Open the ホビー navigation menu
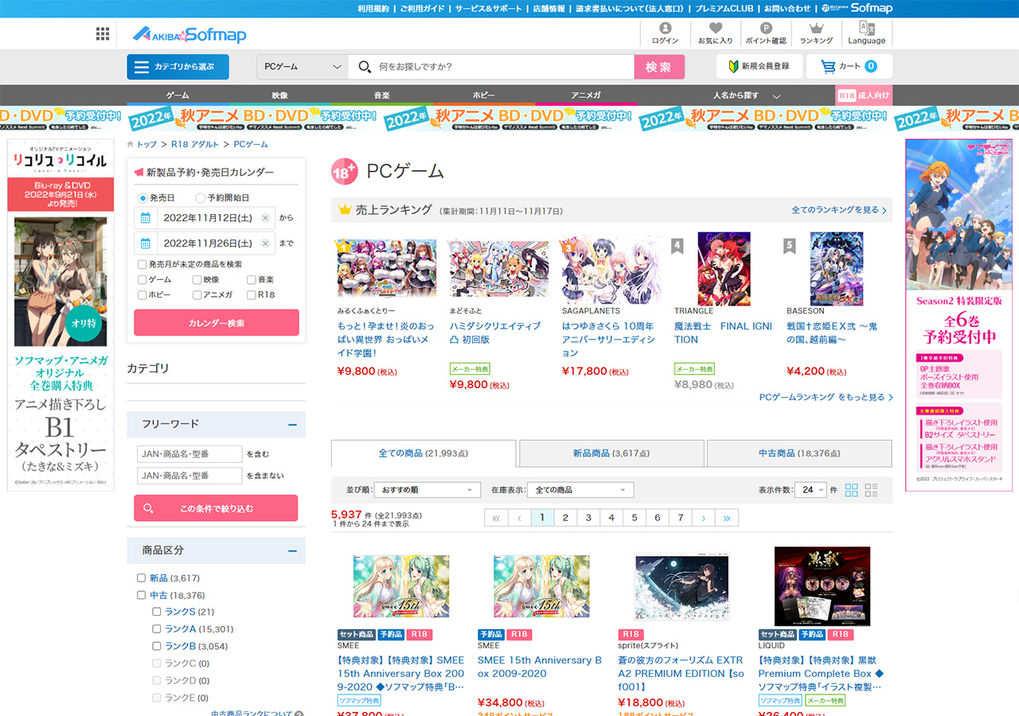 pyautogui.click(x=483, y=95)
